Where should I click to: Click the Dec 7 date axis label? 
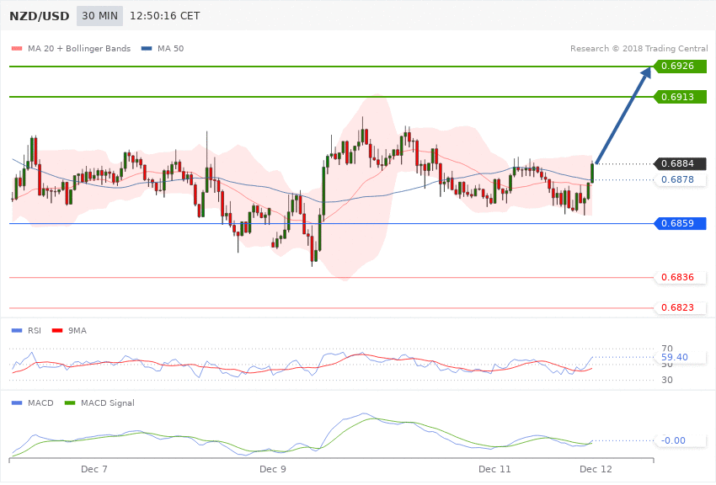pyautogui.click(x=94, y=470)
